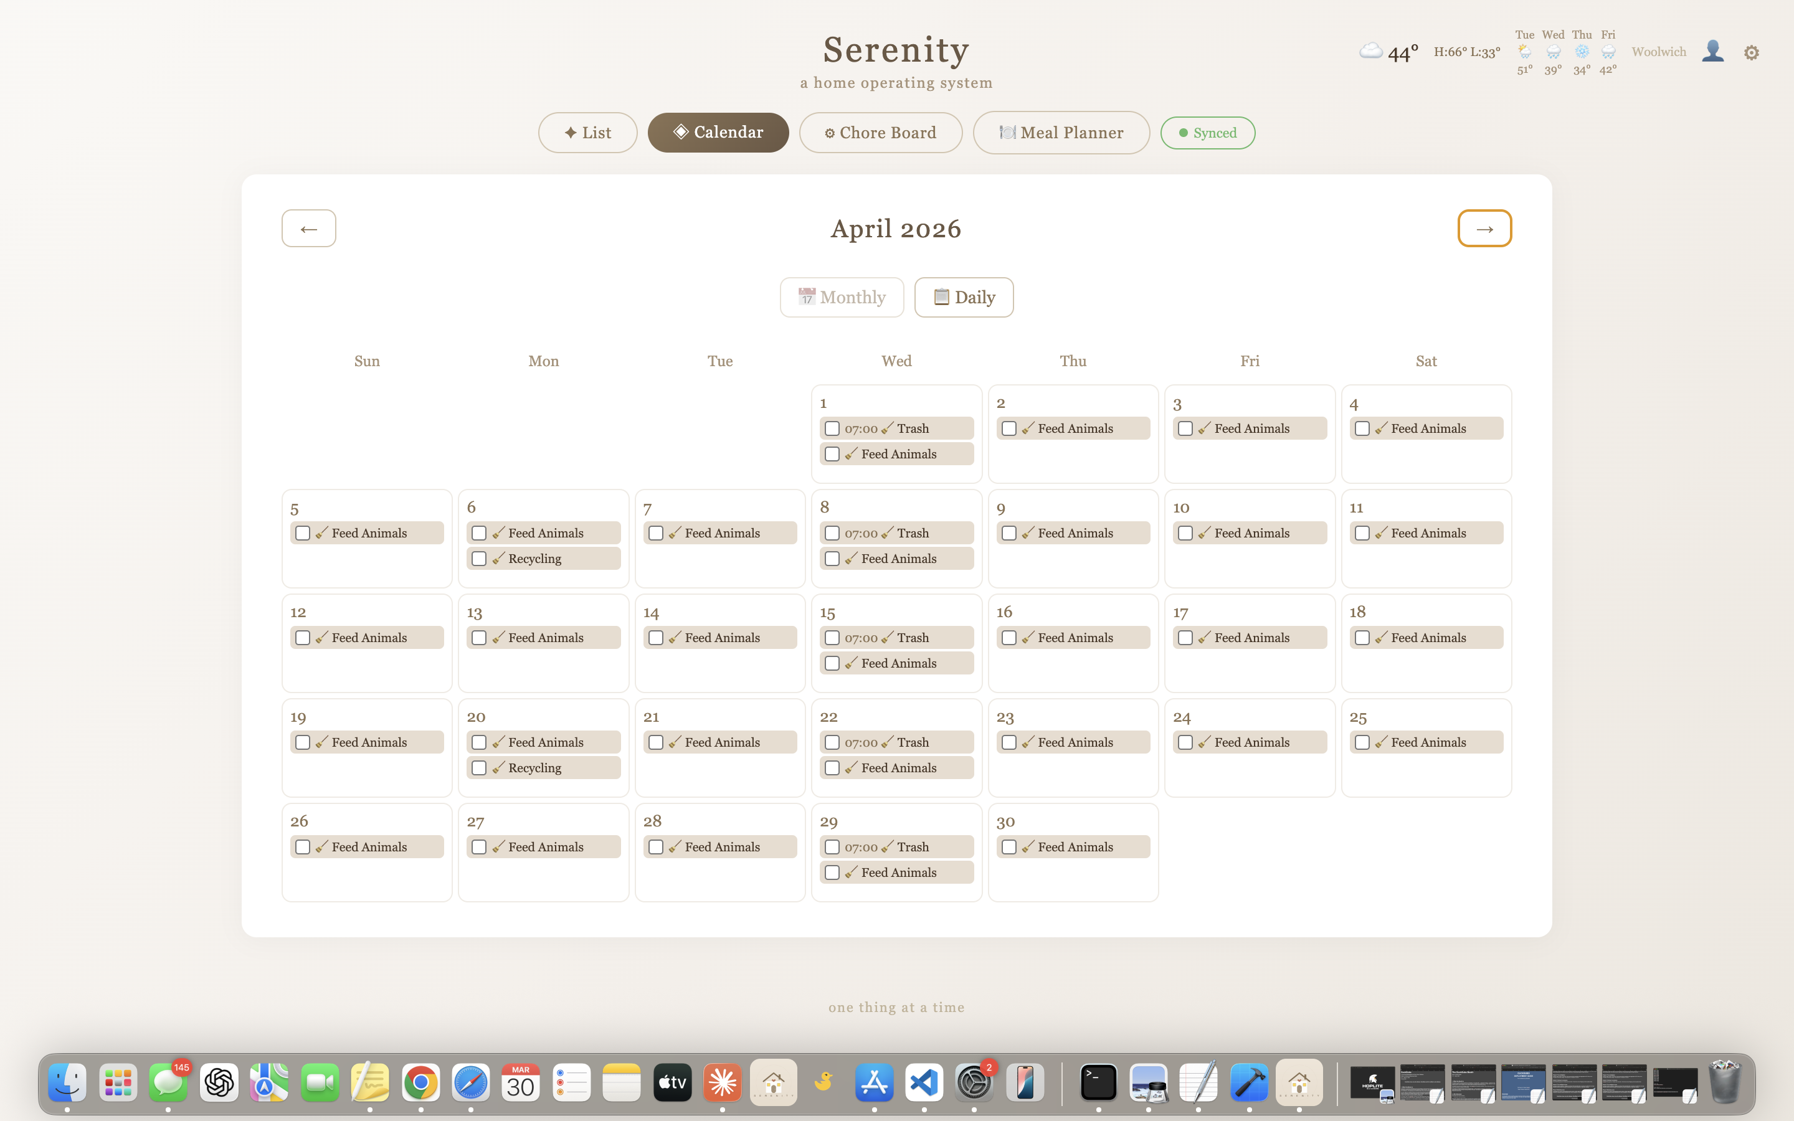Click the user profile icon
This screenshot has height=1121, width=1794.
click(x=1712, y=51)
